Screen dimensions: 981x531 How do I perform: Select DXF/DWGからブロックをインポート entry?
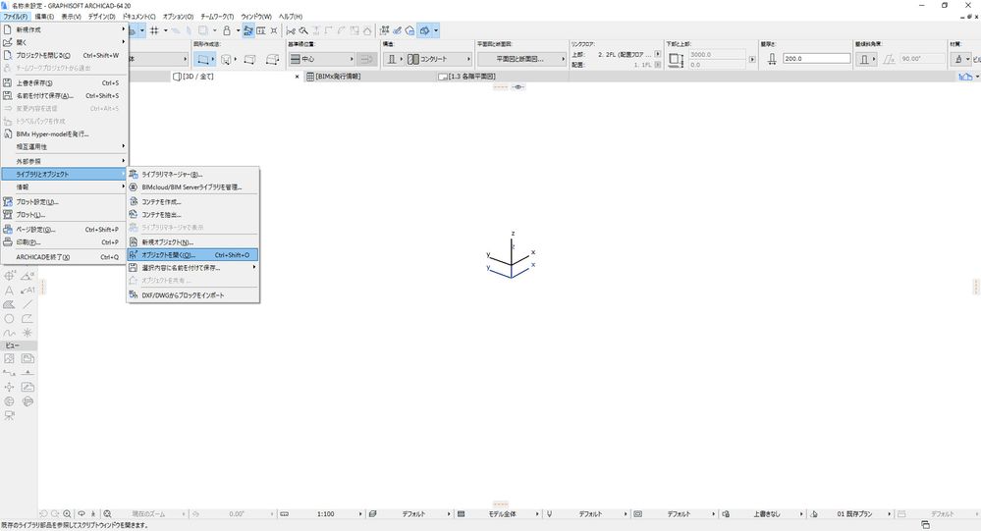(x=192, y=295)
